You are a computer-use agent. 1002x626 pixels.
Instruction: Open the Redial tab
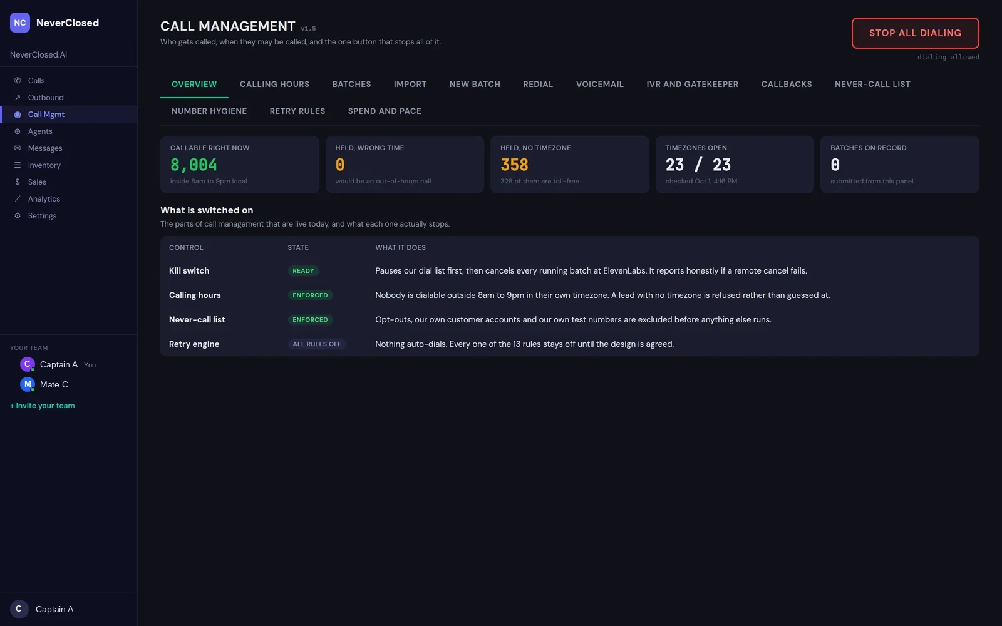click(x=538, y=85)
